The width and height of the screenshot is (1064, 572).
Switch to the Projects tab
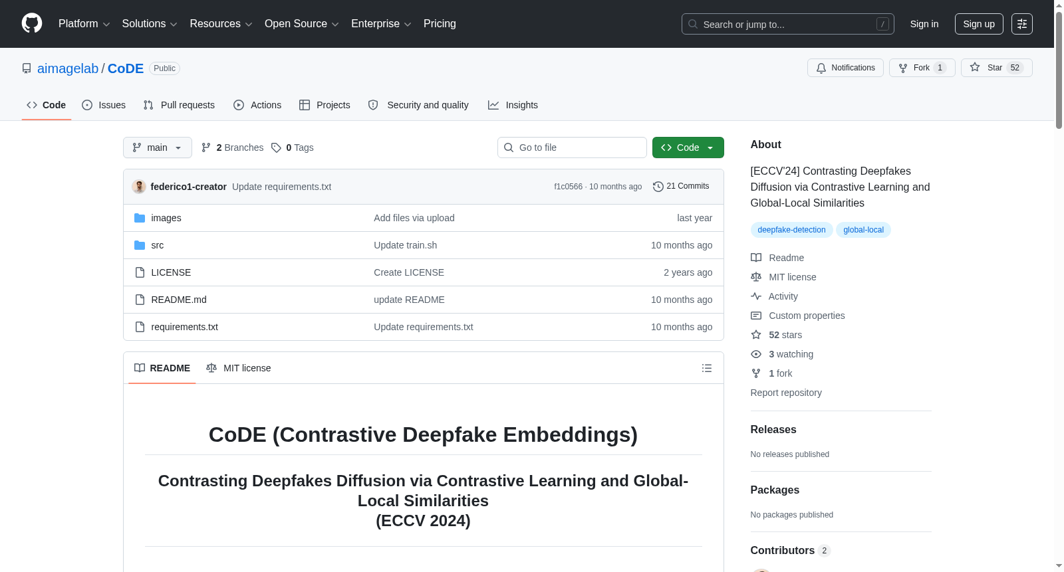325,105
